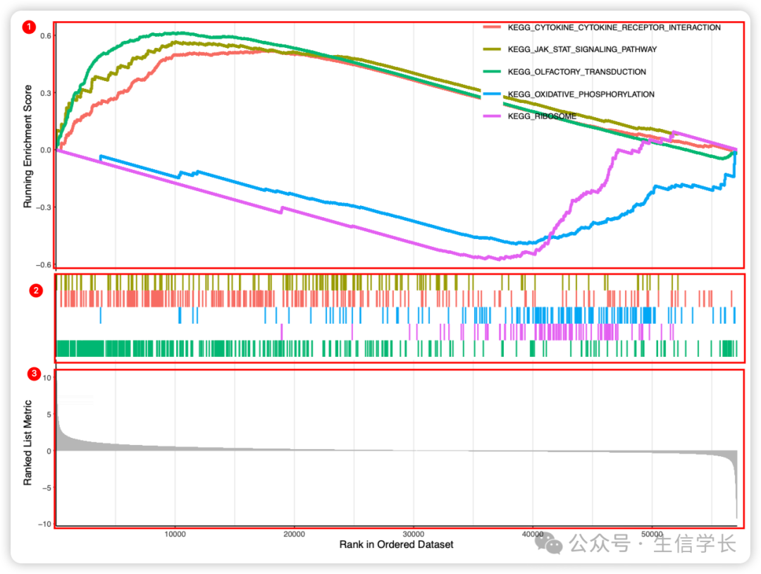The width and height of the screenshot is (761, 574).
Task: Select the KEGG_OLFACTORY_TRANSDUCTION legend label
Action: pos(576,72)
